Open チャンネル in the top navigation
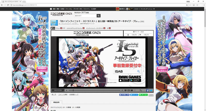206x111 pixels. (69, 9)
